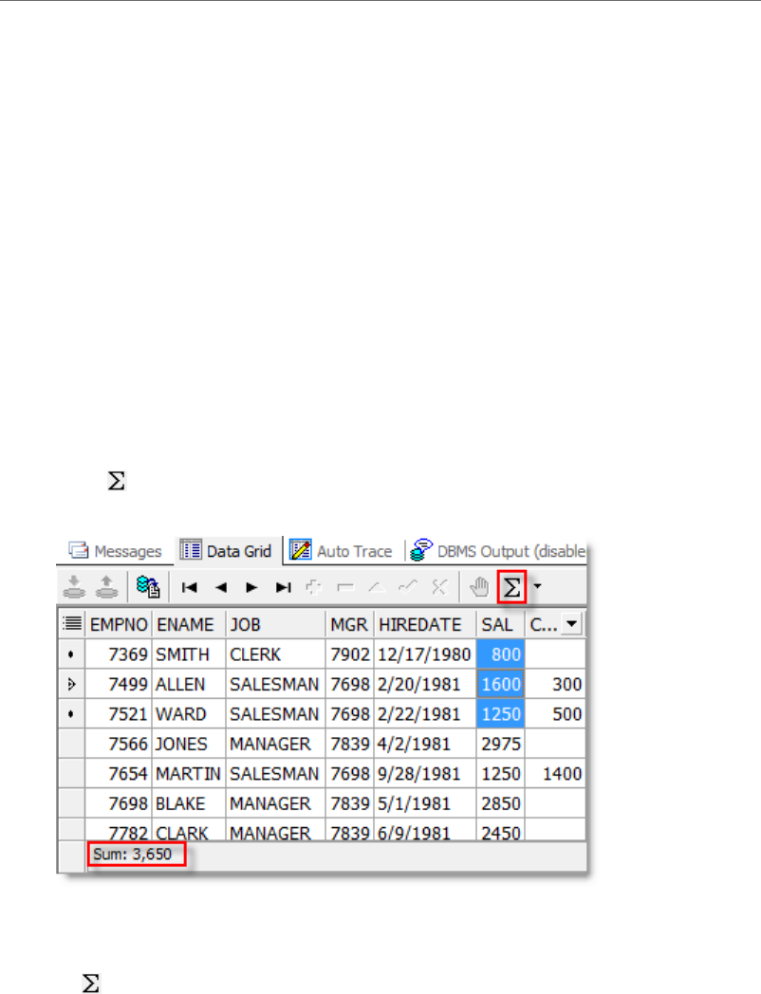
Task: Click the ENAME cell WARD
Action: 188,714
